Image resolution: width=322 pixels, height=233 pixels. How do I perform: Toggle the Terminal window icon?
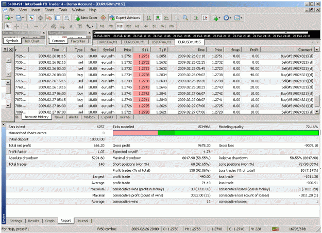(58, 18)
